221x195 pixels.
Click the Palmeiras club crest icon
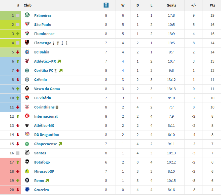[x=27, y=15]
